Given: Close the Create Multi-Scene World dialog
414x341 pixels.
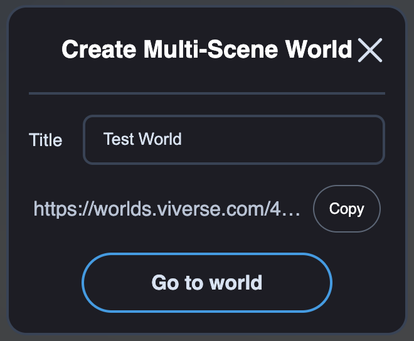Looking at the screenshot, I should click(x=369, y=50).
